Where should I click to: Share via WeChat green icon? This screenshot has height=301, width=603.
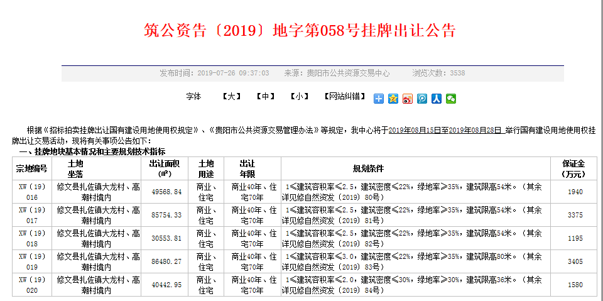pyautogui.click(x=451, y=99)
